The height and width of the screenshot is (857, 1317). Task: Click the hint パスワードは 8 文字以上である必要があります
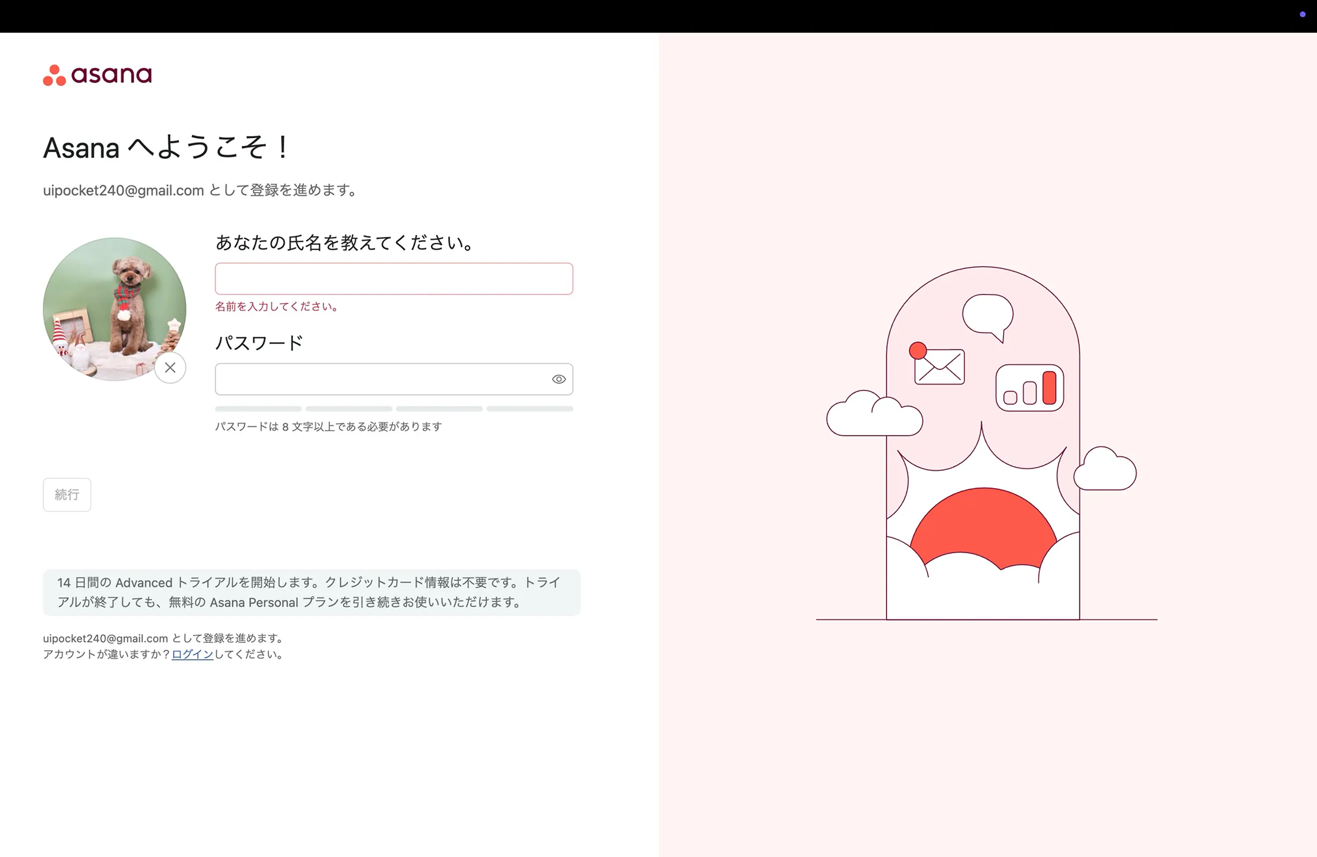[329, 427]
